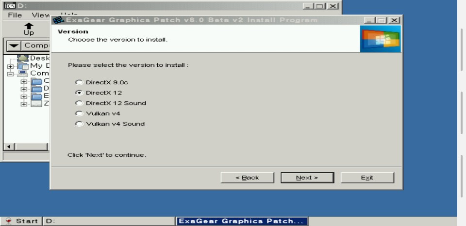Open the Start menu
Screen dimensions: 466x226
(21, 221)
